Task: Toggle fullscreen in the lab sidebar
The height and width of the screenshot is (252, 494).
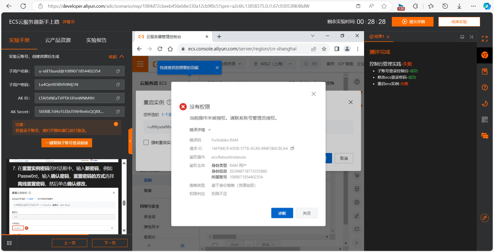Action: pyautogui.click(x=485, y=39)
